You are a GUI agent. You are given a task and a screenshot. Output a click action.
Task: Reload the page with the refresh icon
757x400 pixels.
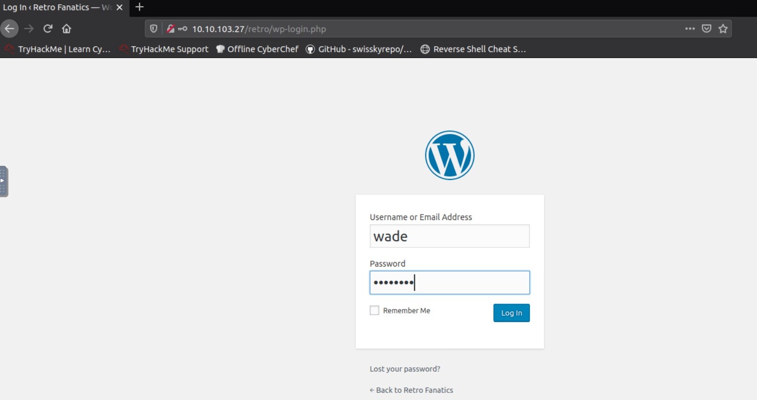[48, 29]
